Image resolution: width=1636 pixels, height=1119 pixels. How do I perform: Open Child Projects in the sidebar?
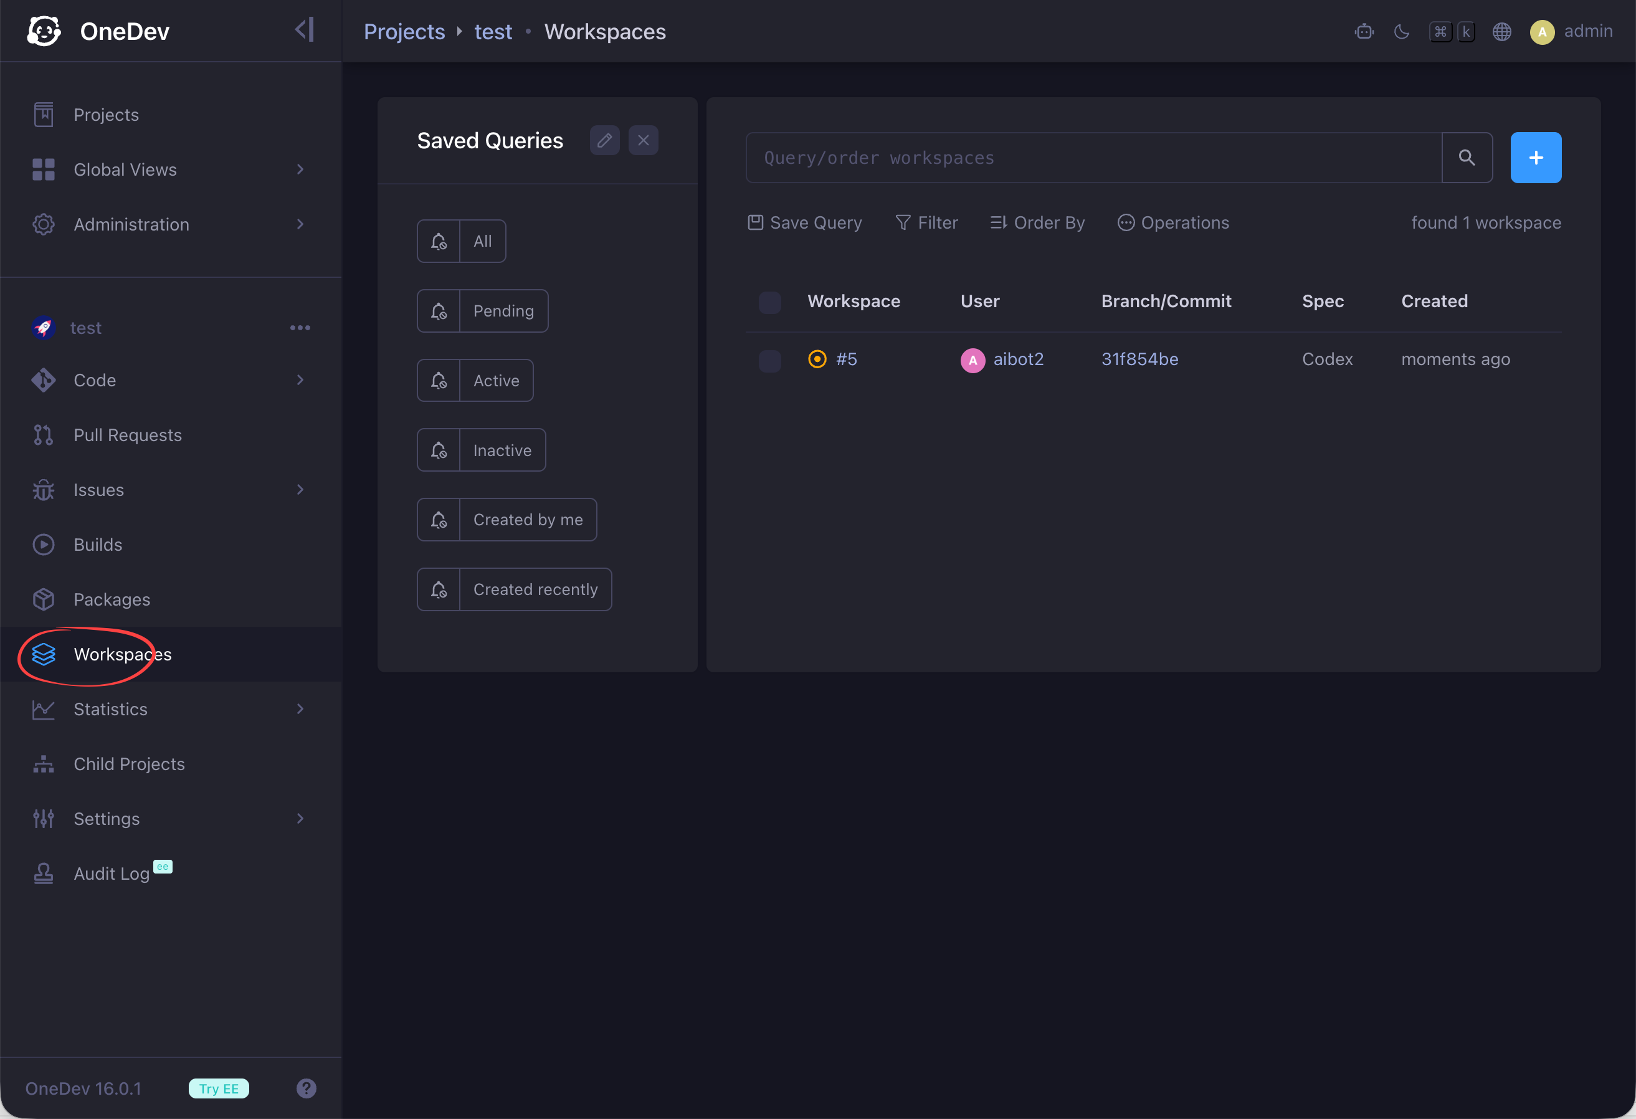pyautogui.click(x=170, y=764)
